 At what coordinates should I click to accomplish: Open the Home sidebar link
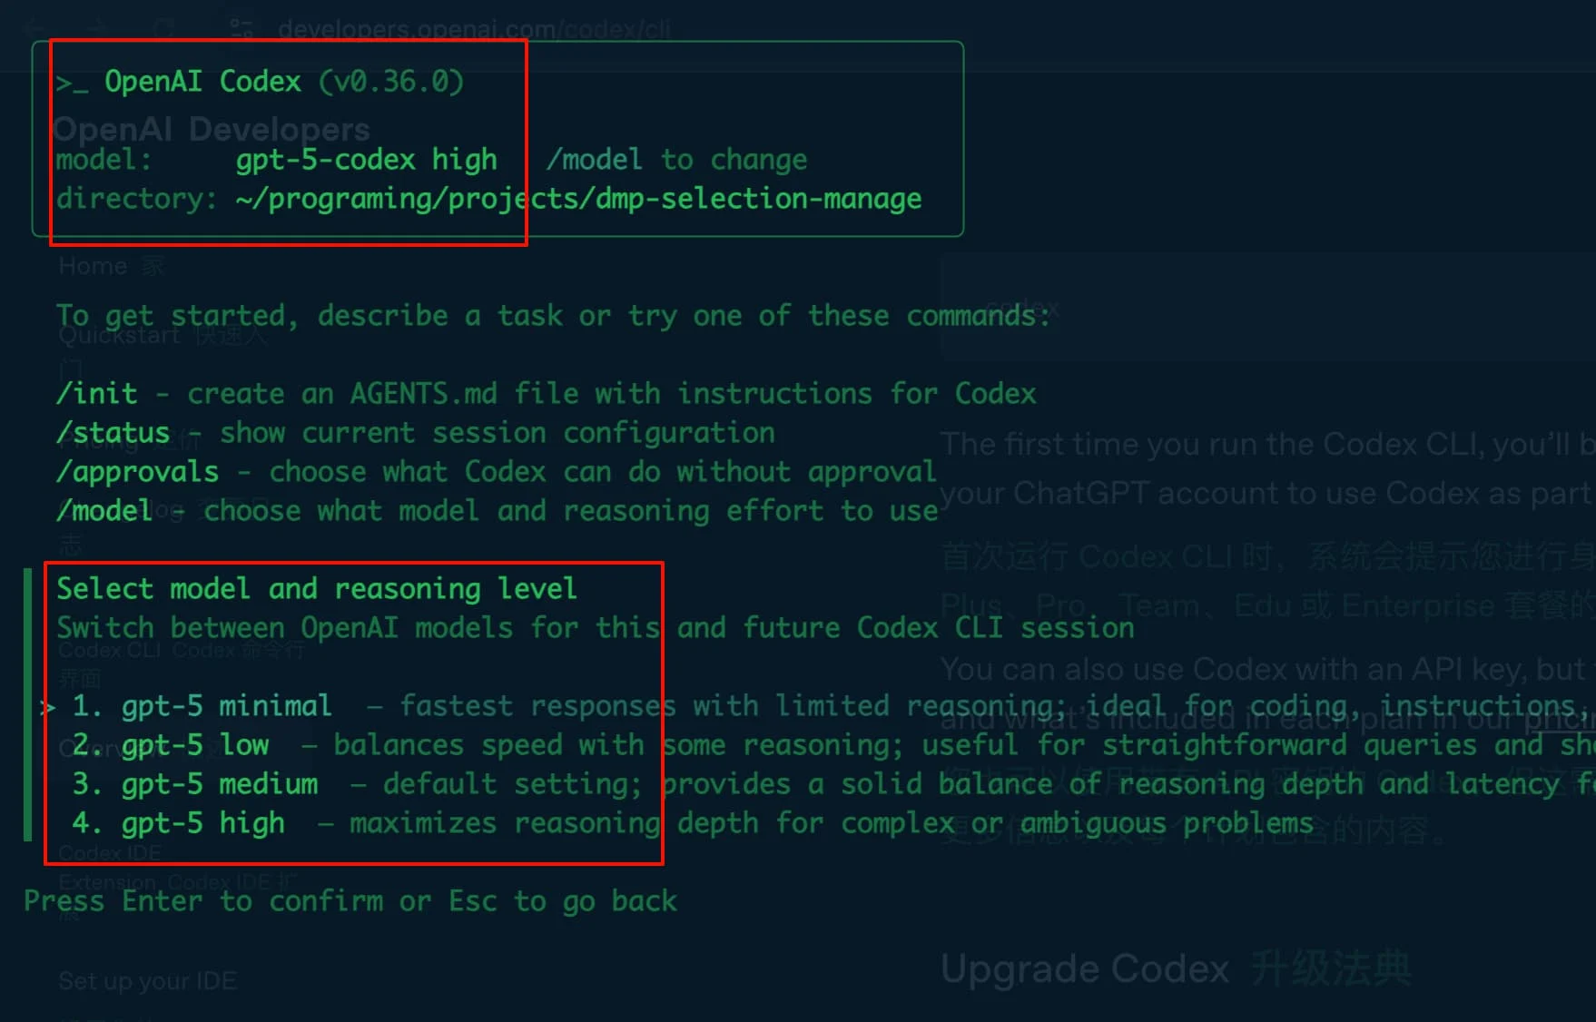click(x=93, y=266)
